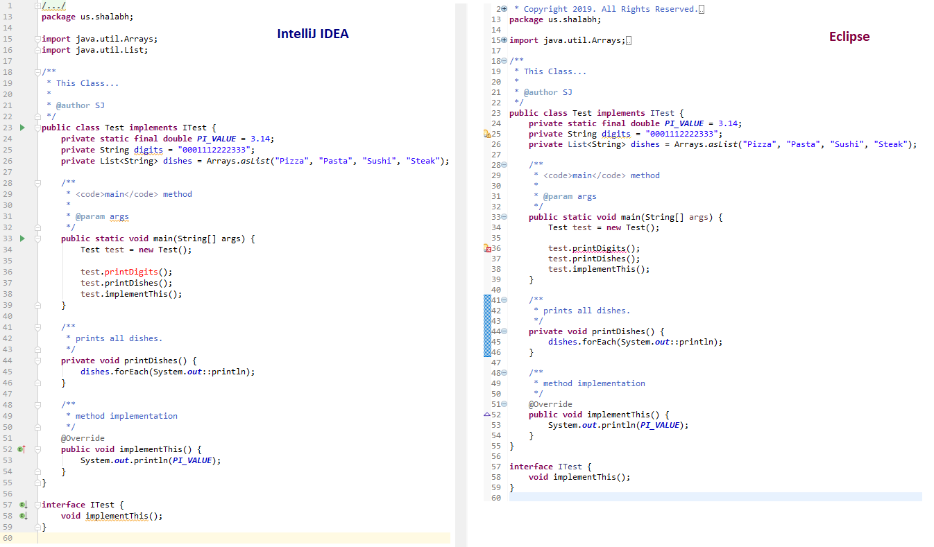Click IntelliJ run arrow beside class Test
Screen dimensions: 934x547
click(x=22, y=128)
